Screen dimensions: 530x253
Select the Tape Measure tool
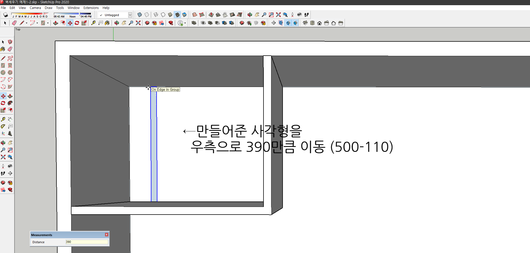coord(3,119)
